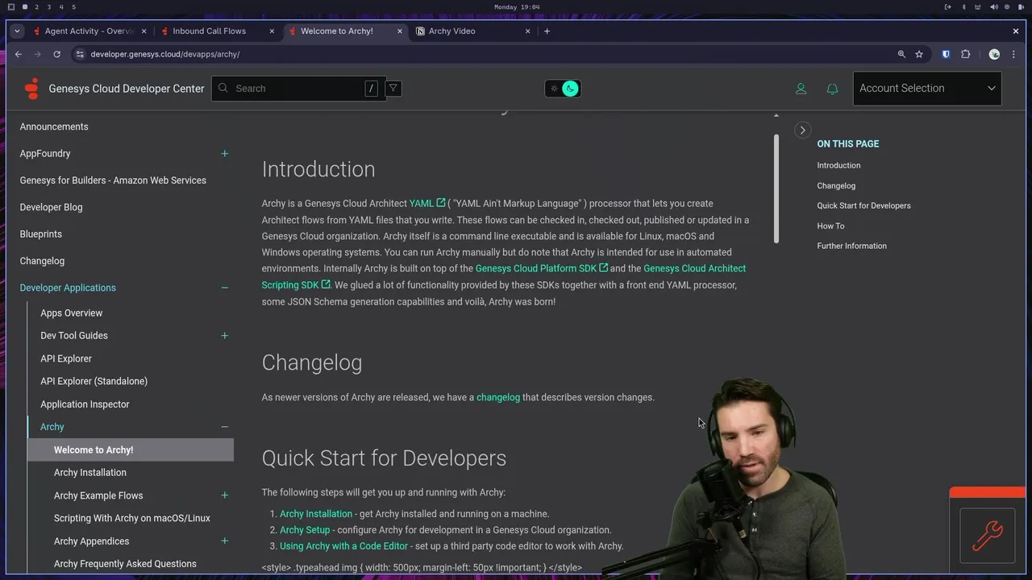Open the Account Selection dropdown
This screenshot has width=1032, height=580.
927,89
